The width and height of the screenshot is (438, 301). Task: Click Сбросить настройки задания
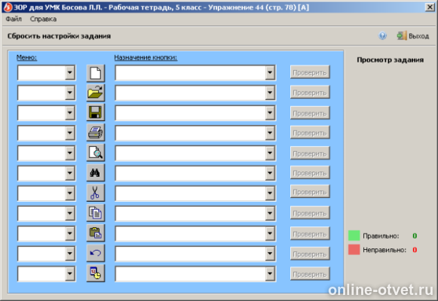[x=59, y=36]
